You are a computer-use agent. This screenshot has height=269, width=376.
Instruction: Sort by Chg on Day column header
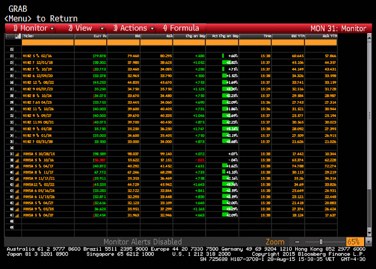(x=189, y=36)
